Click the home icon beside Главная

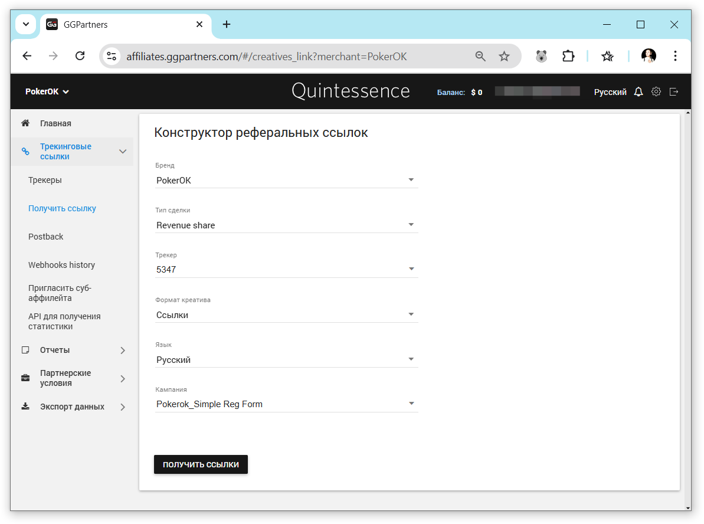point(25,123)
